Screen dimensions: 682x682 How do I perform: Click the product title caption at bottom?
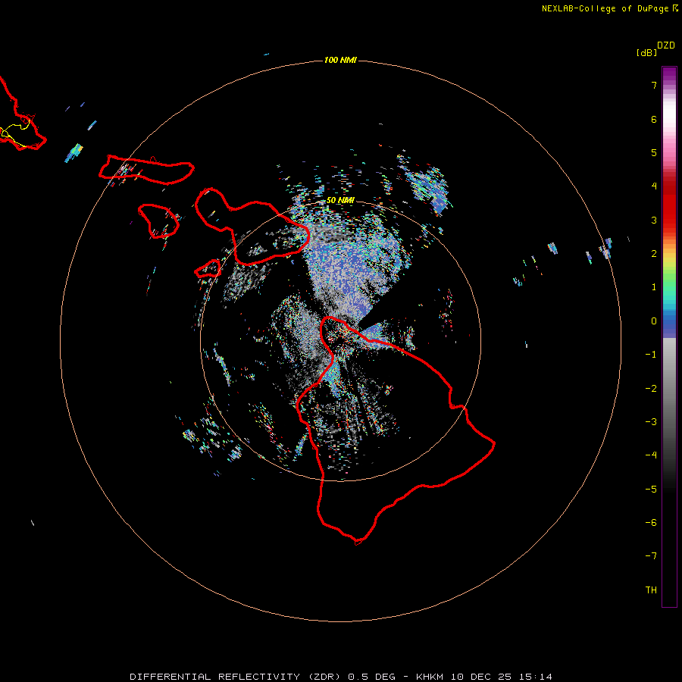pyautogui.click(x=341, y=677)
